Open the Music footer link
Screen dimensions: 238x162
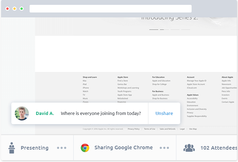(x=85, y=98)
